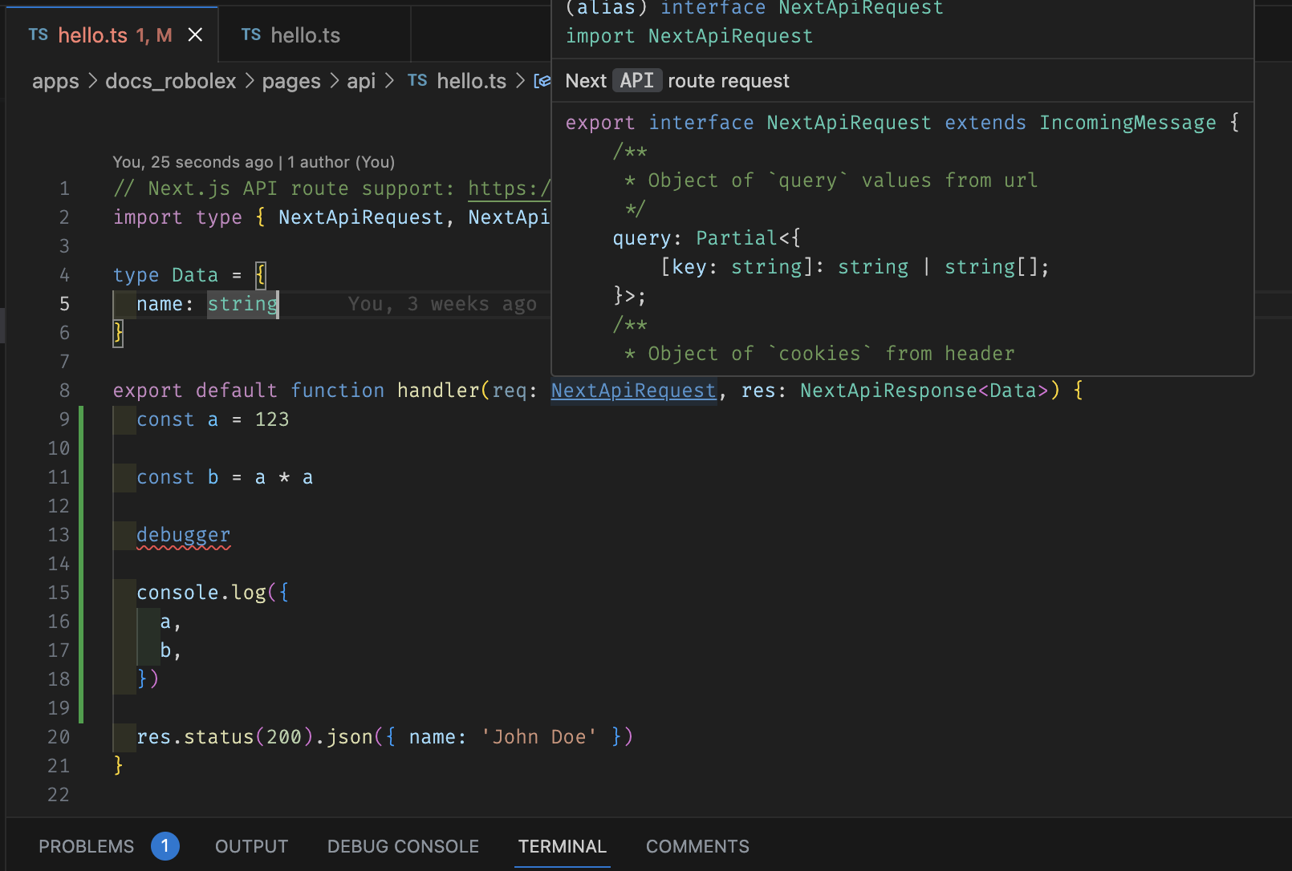This screenshot has width=1292, height=871.
Task: Open the api breadcrumb dropdown
Action: [361, 80]
